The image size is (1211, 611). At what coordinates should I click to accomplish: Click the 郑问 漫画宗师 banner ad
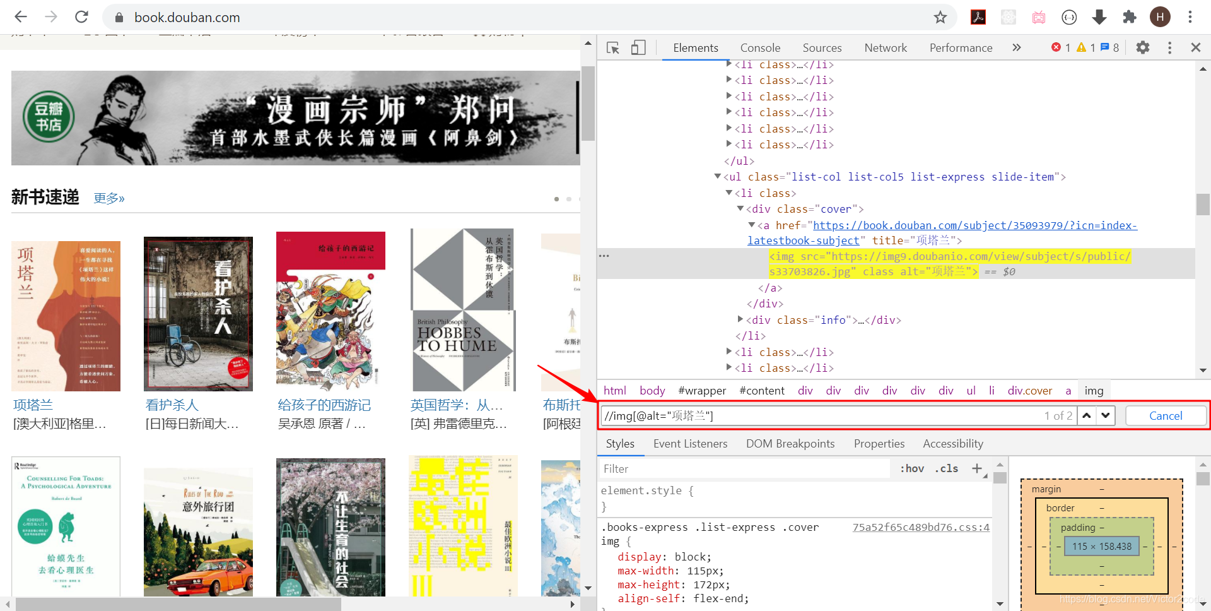(x=295, y=118)
